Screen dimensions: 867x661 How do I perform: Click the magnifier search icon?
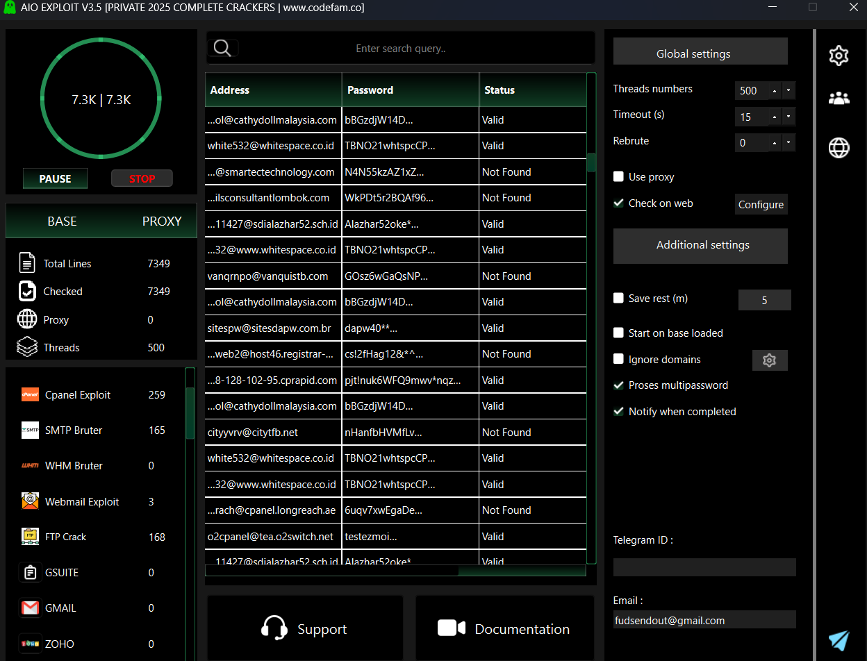pos(222,48)
